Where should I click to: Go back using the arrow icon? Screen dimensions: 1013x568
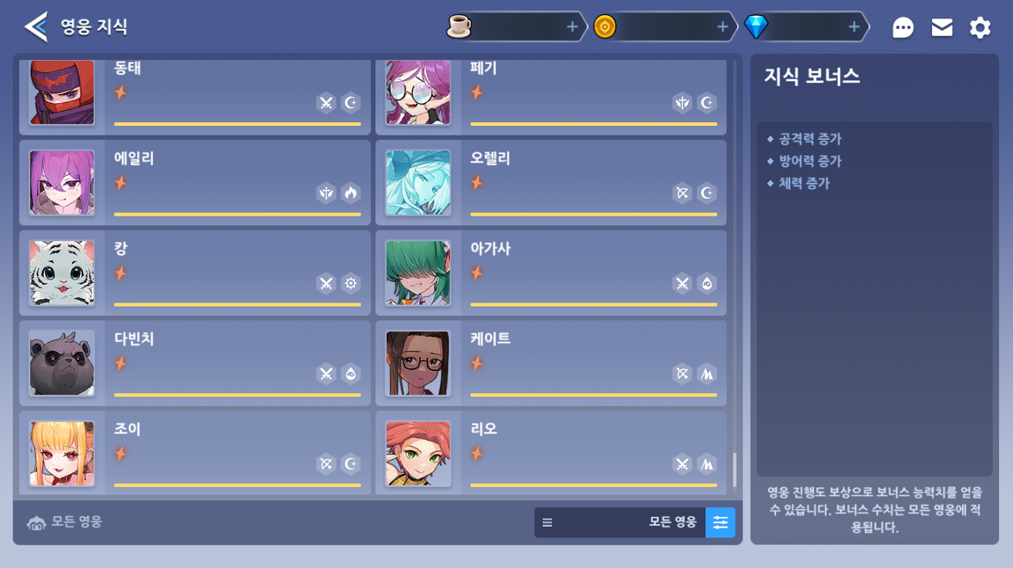[36, 27]
